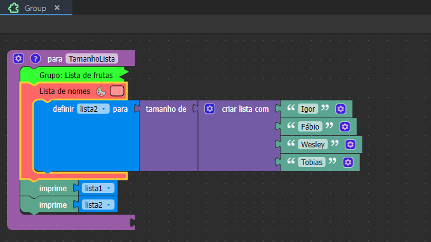This screenshot has height=242, width=431.
Task: Click the first imprime block label
Action: [x=53, y=189]
